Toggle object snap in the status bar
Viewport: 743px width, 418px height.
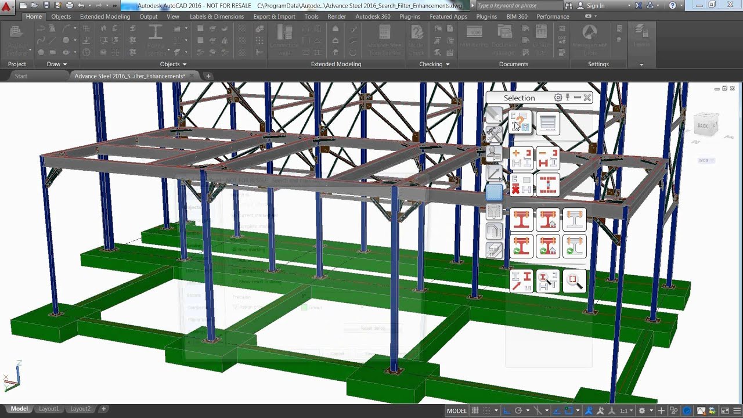click(569, 410)
